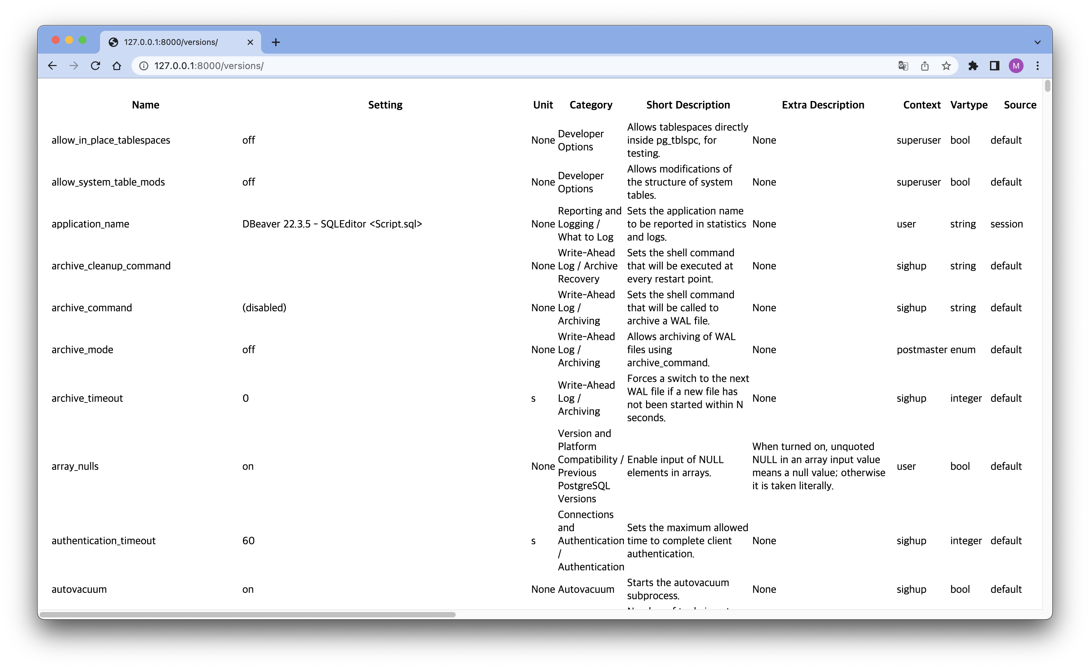The height and width of the screenshot is (669, 1090).
Task: Click 'Reporting and Logging / What to Log' category
Action: pos(590,224)
